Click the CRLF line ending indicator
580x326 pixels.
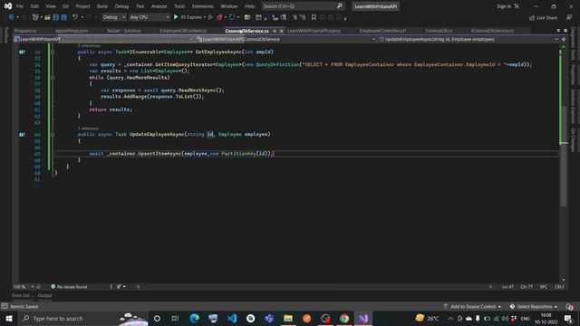559,286
